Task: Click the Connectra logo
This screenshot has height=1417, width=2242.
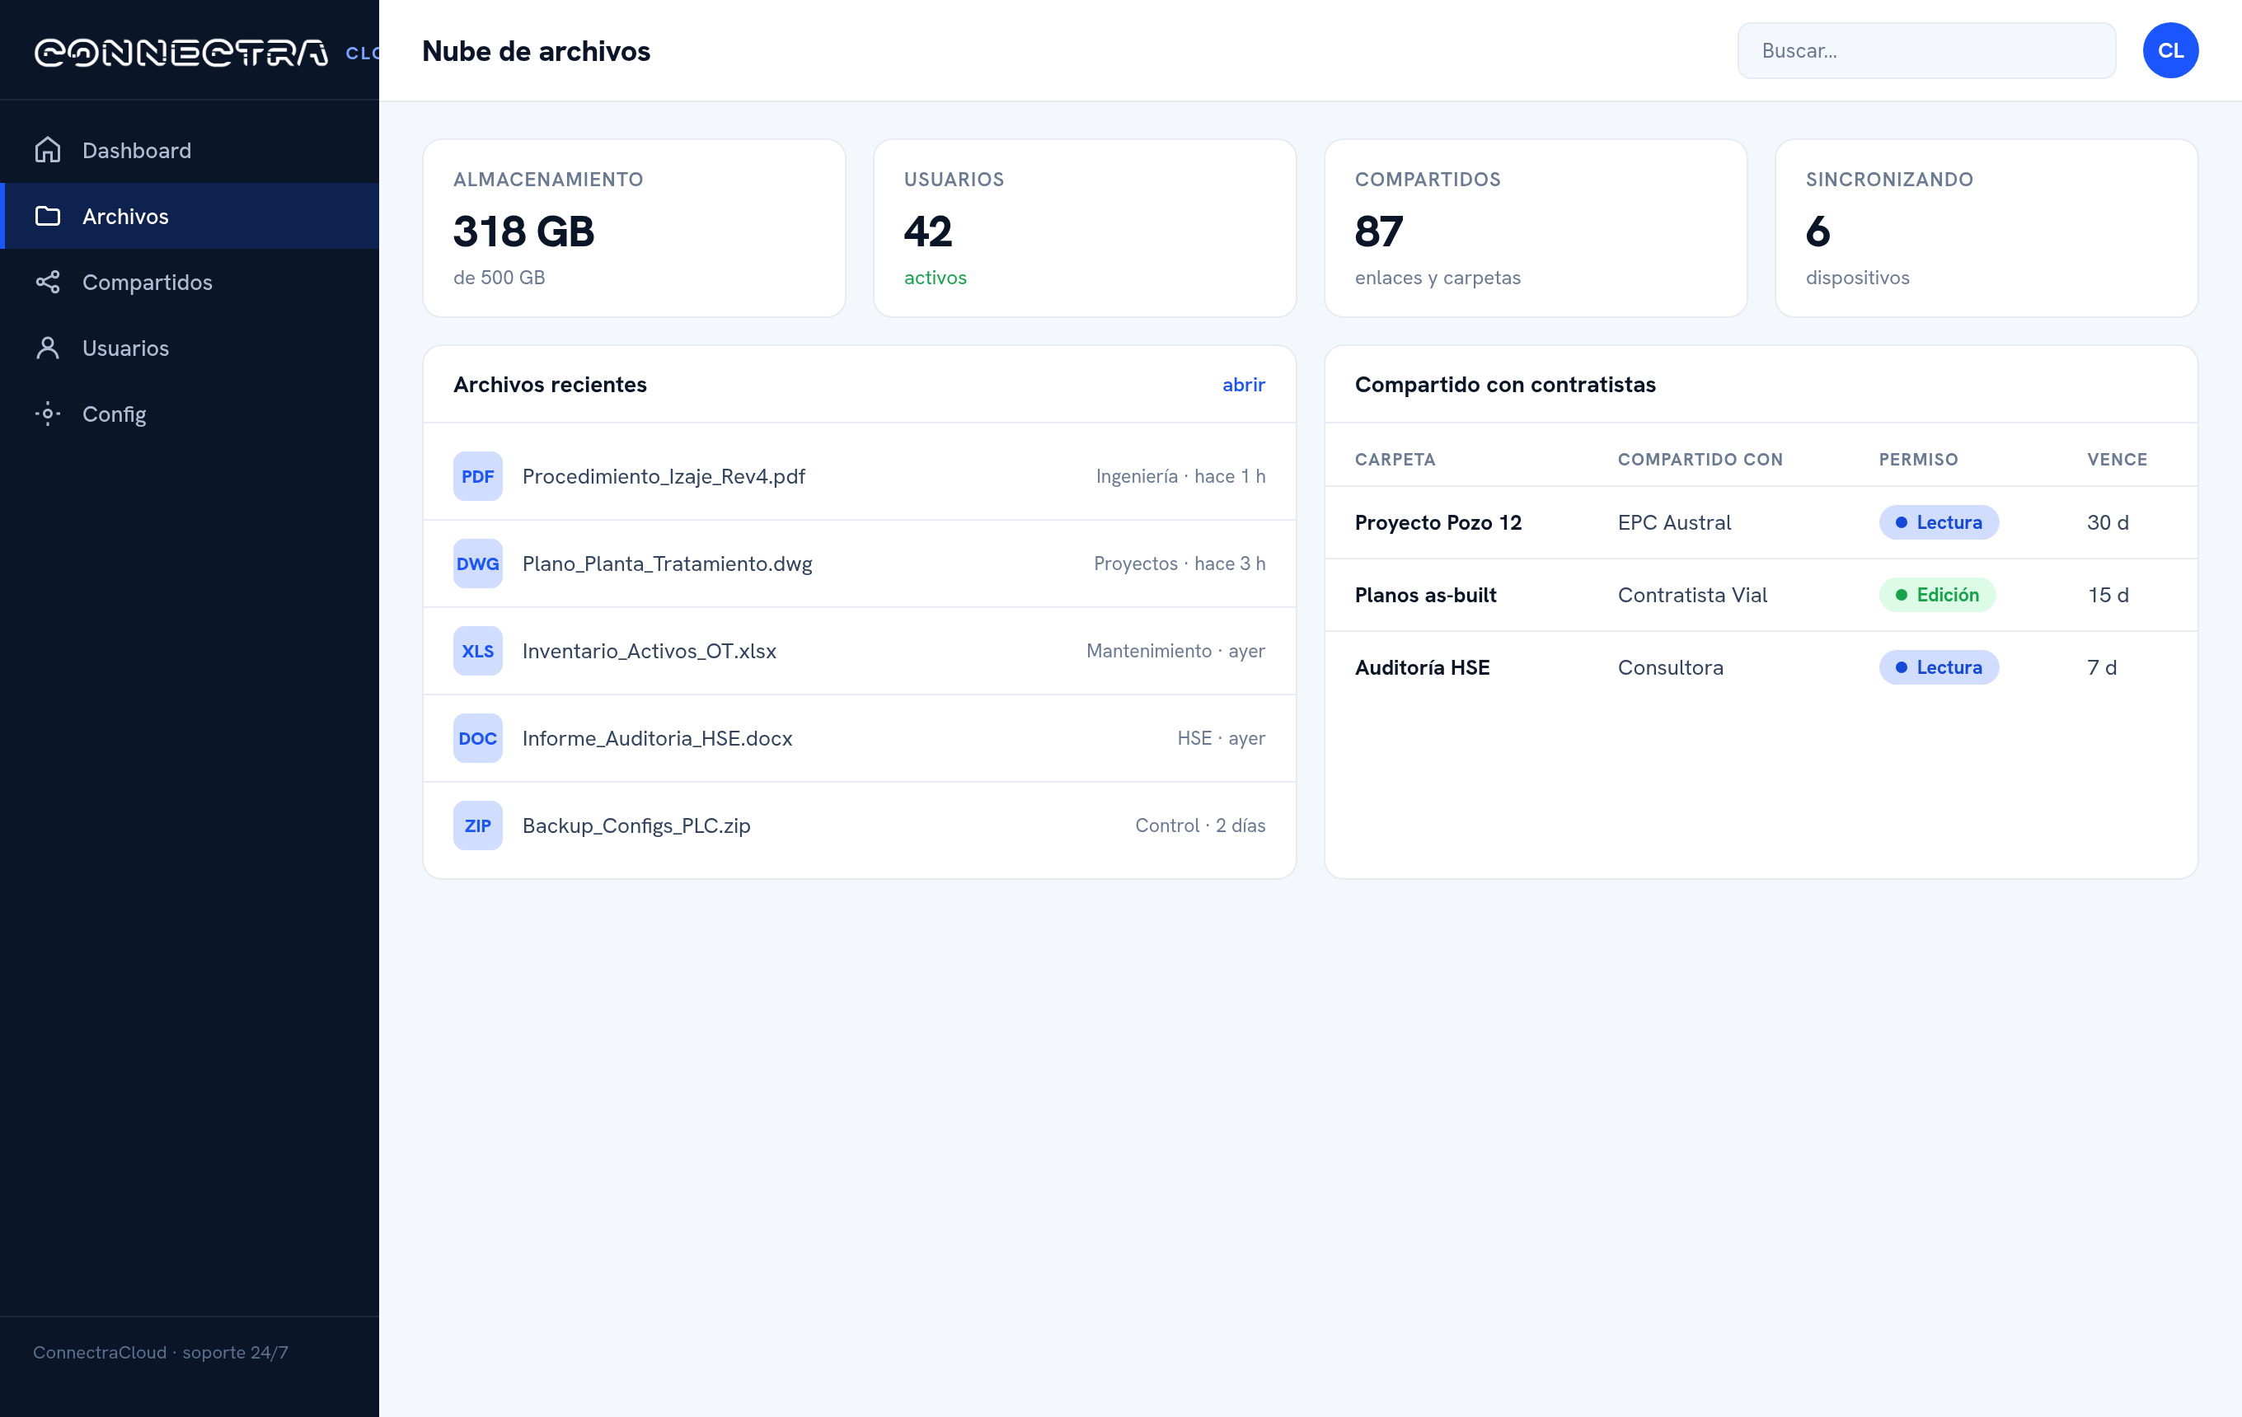Action: (x=181, y=52)
